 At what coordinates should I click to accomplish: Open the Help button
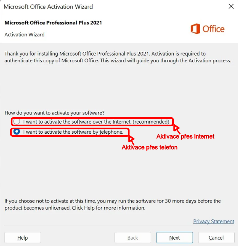click(23, 238)
